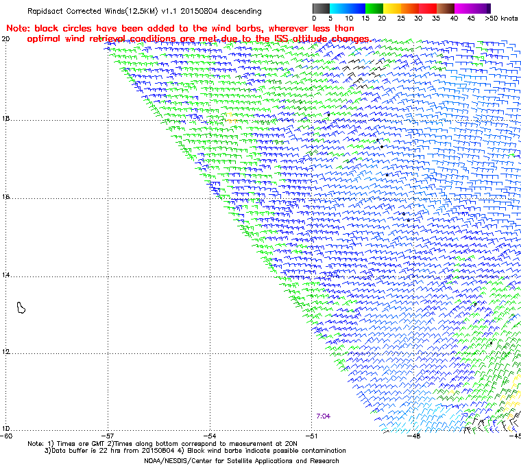Click the legend label 10
The height and width of the screenshot is (472, 521).
(349, 19)
